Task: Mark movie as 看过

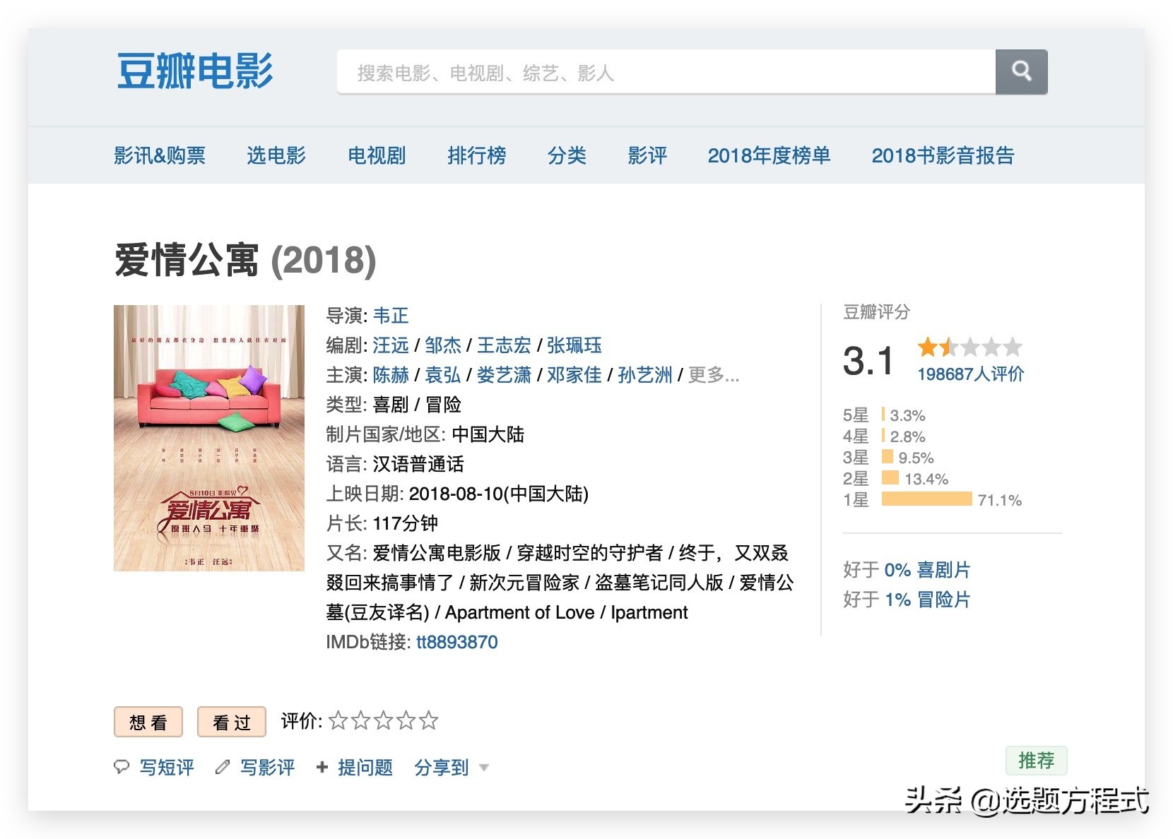Action: coord(232,722)
